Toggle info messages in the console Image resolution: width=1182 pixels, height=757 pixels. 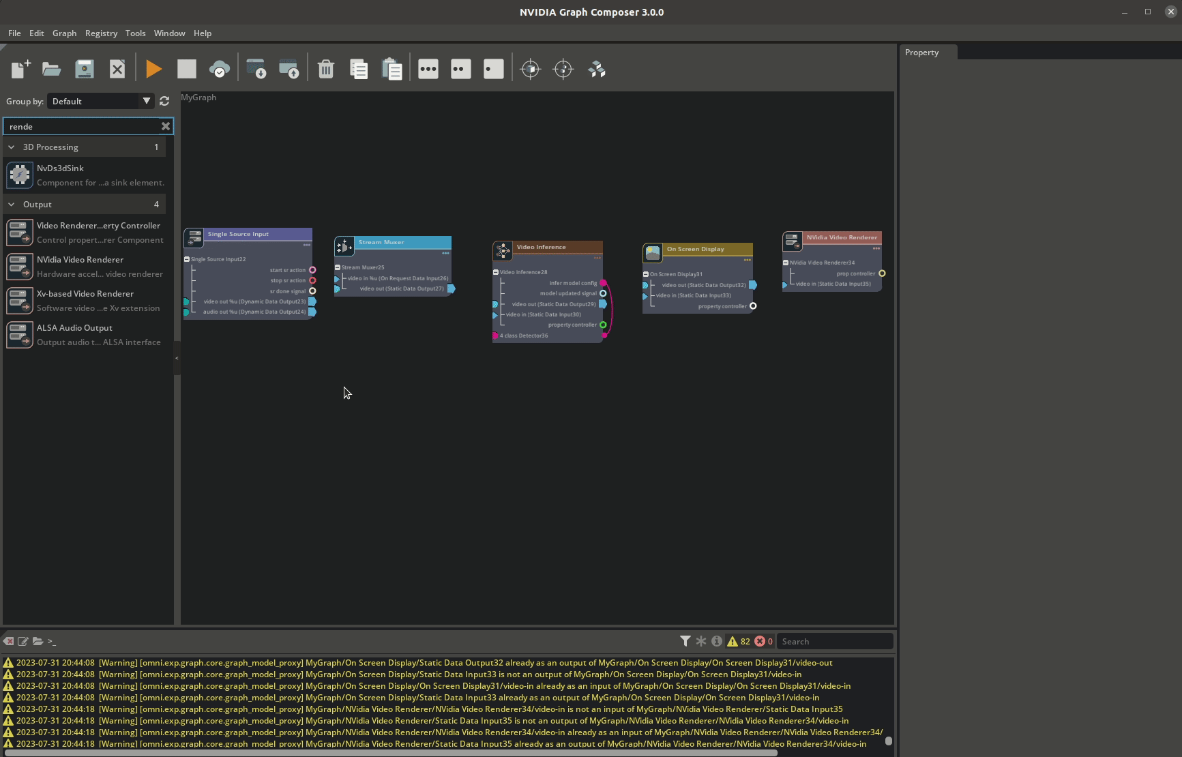716,641
